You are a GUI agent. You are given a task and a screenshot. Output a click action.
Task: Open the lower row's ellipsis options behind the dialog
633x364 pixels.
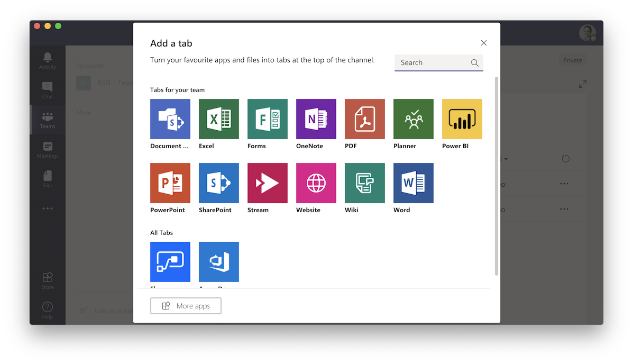coord(564,210)
